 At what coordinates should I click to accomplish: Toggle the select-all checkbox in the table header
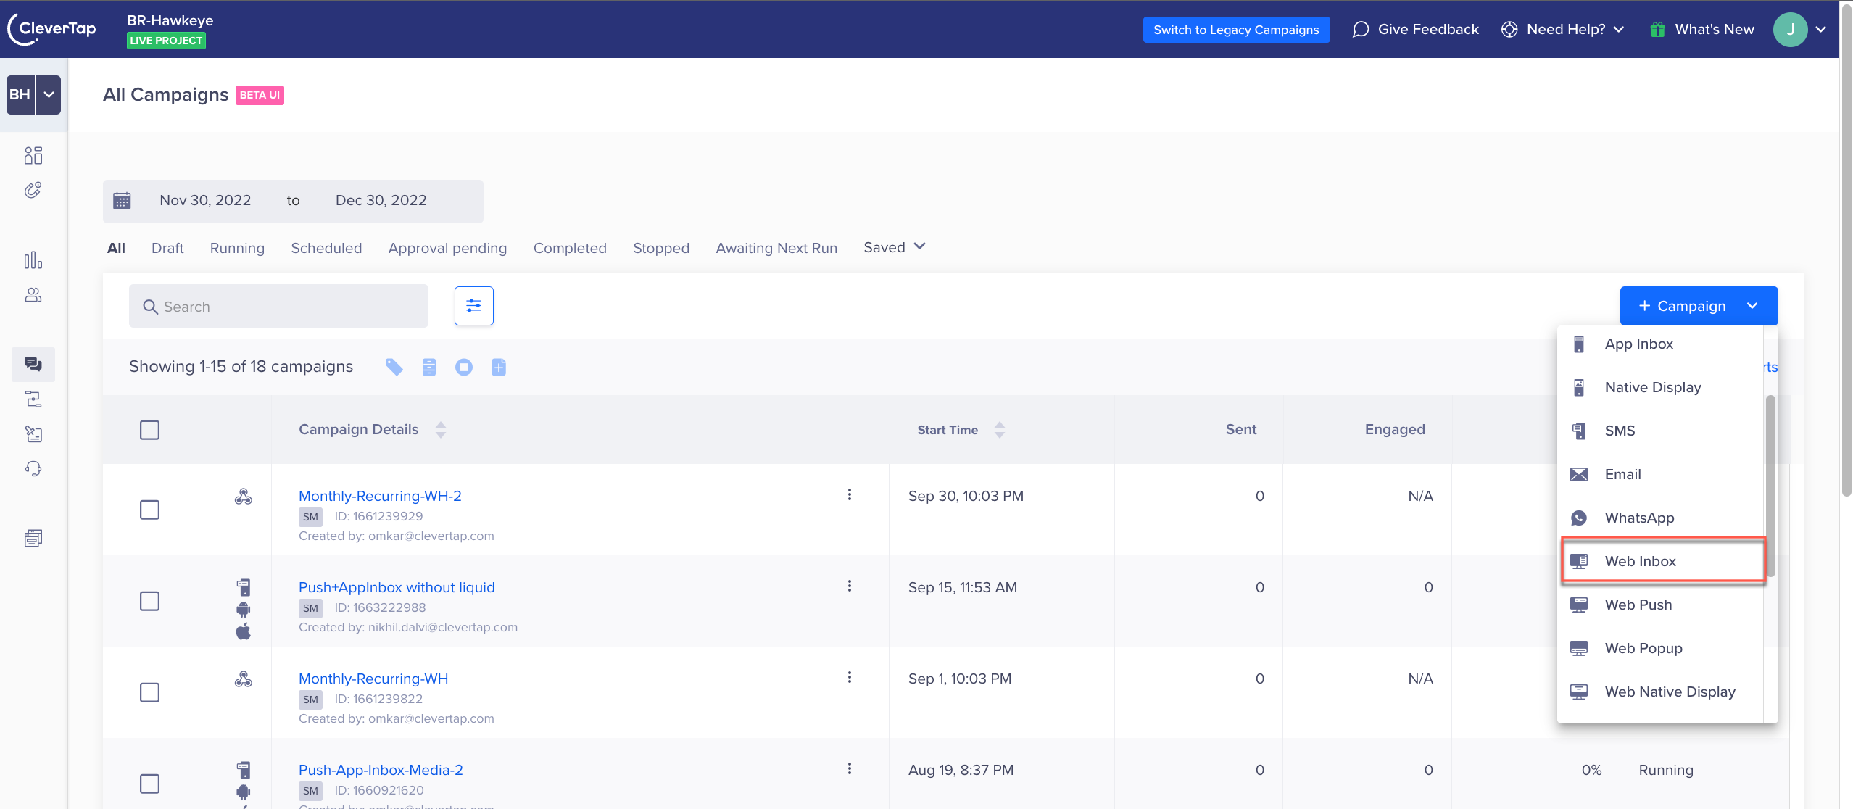click(149, 430)
